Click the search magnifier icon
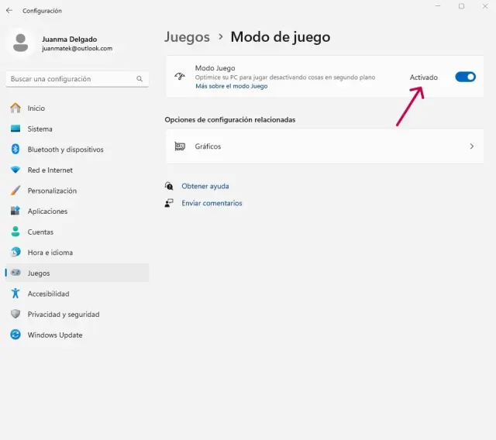This screenshot has width=496, height=440. (139, 79)
